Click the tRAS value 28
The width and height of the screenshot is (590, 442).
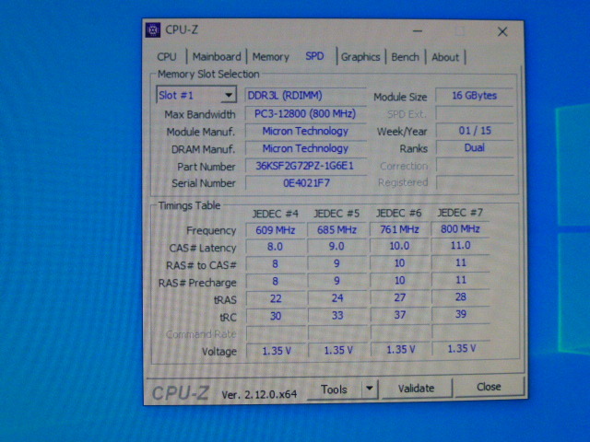click(461, 297)
